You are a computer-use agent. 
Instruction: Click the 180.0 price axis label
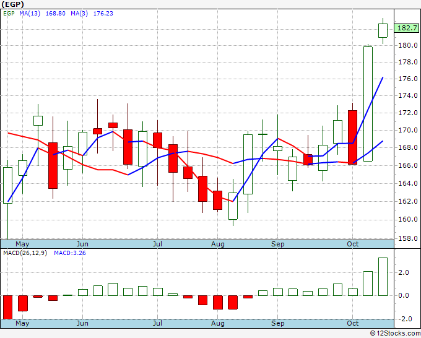(407, 45)
